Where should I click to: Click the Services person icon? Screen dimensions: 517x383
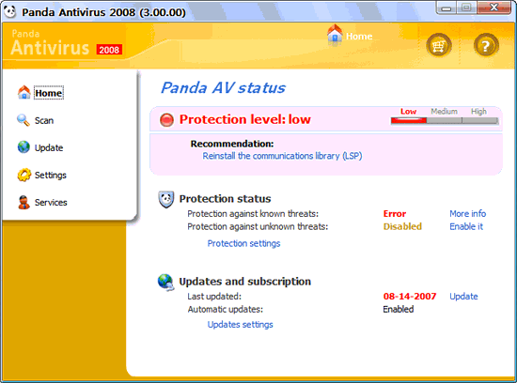tap(23, 202)
